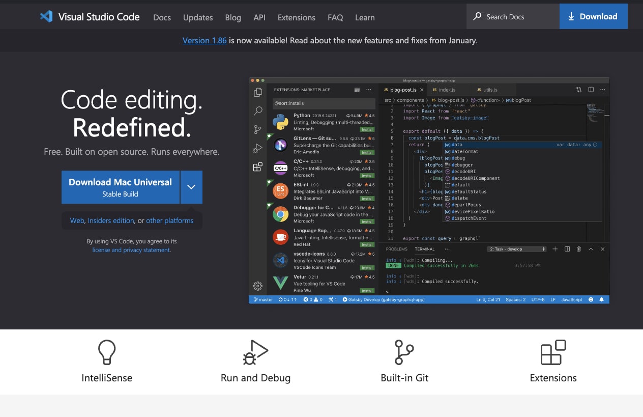Open the Version 1.86 link

[x=204, y=40]
